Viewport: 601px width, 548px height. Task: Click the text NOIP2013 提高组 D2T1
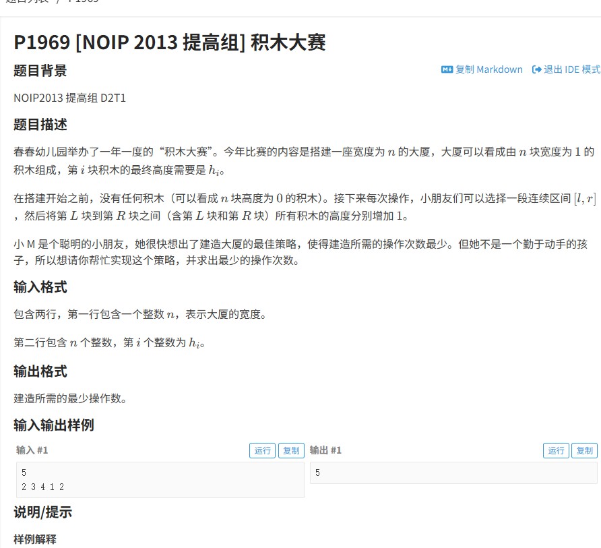(70, 98)
